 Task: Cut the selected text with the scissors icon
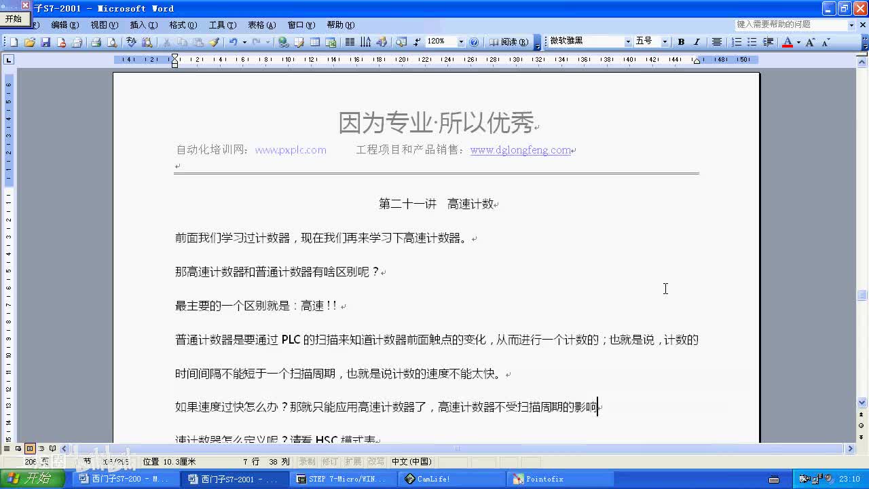pos(166,42)
